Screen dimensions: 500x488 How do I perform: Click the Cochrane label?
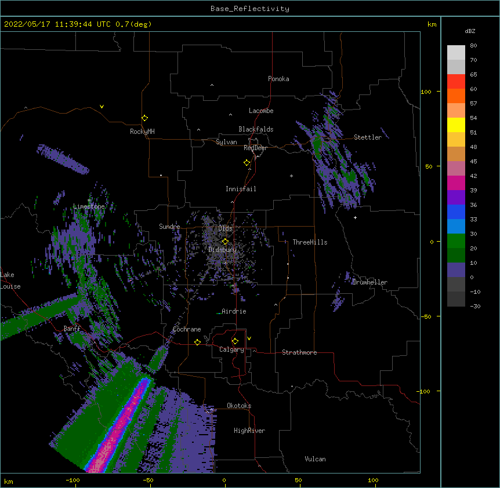(187, 329)
